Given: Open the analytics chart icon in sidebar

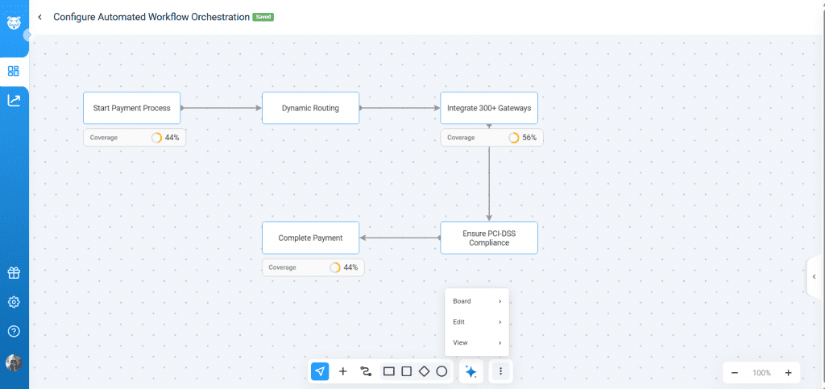Looking at the screenshot, I should coord(14,101).
